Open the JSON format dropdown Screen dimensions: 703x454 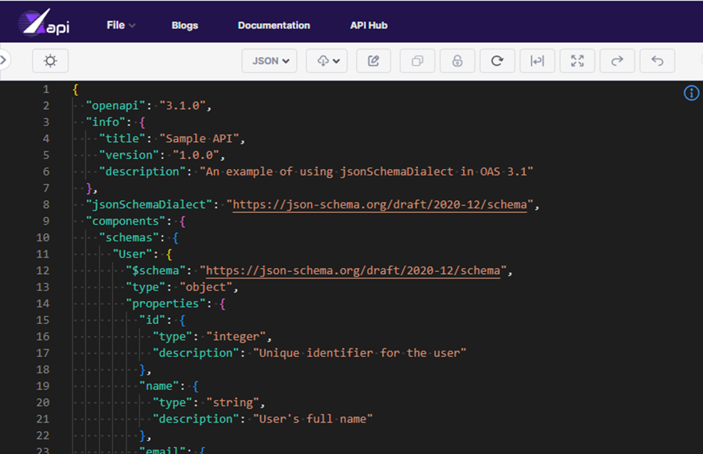[269, 60]
